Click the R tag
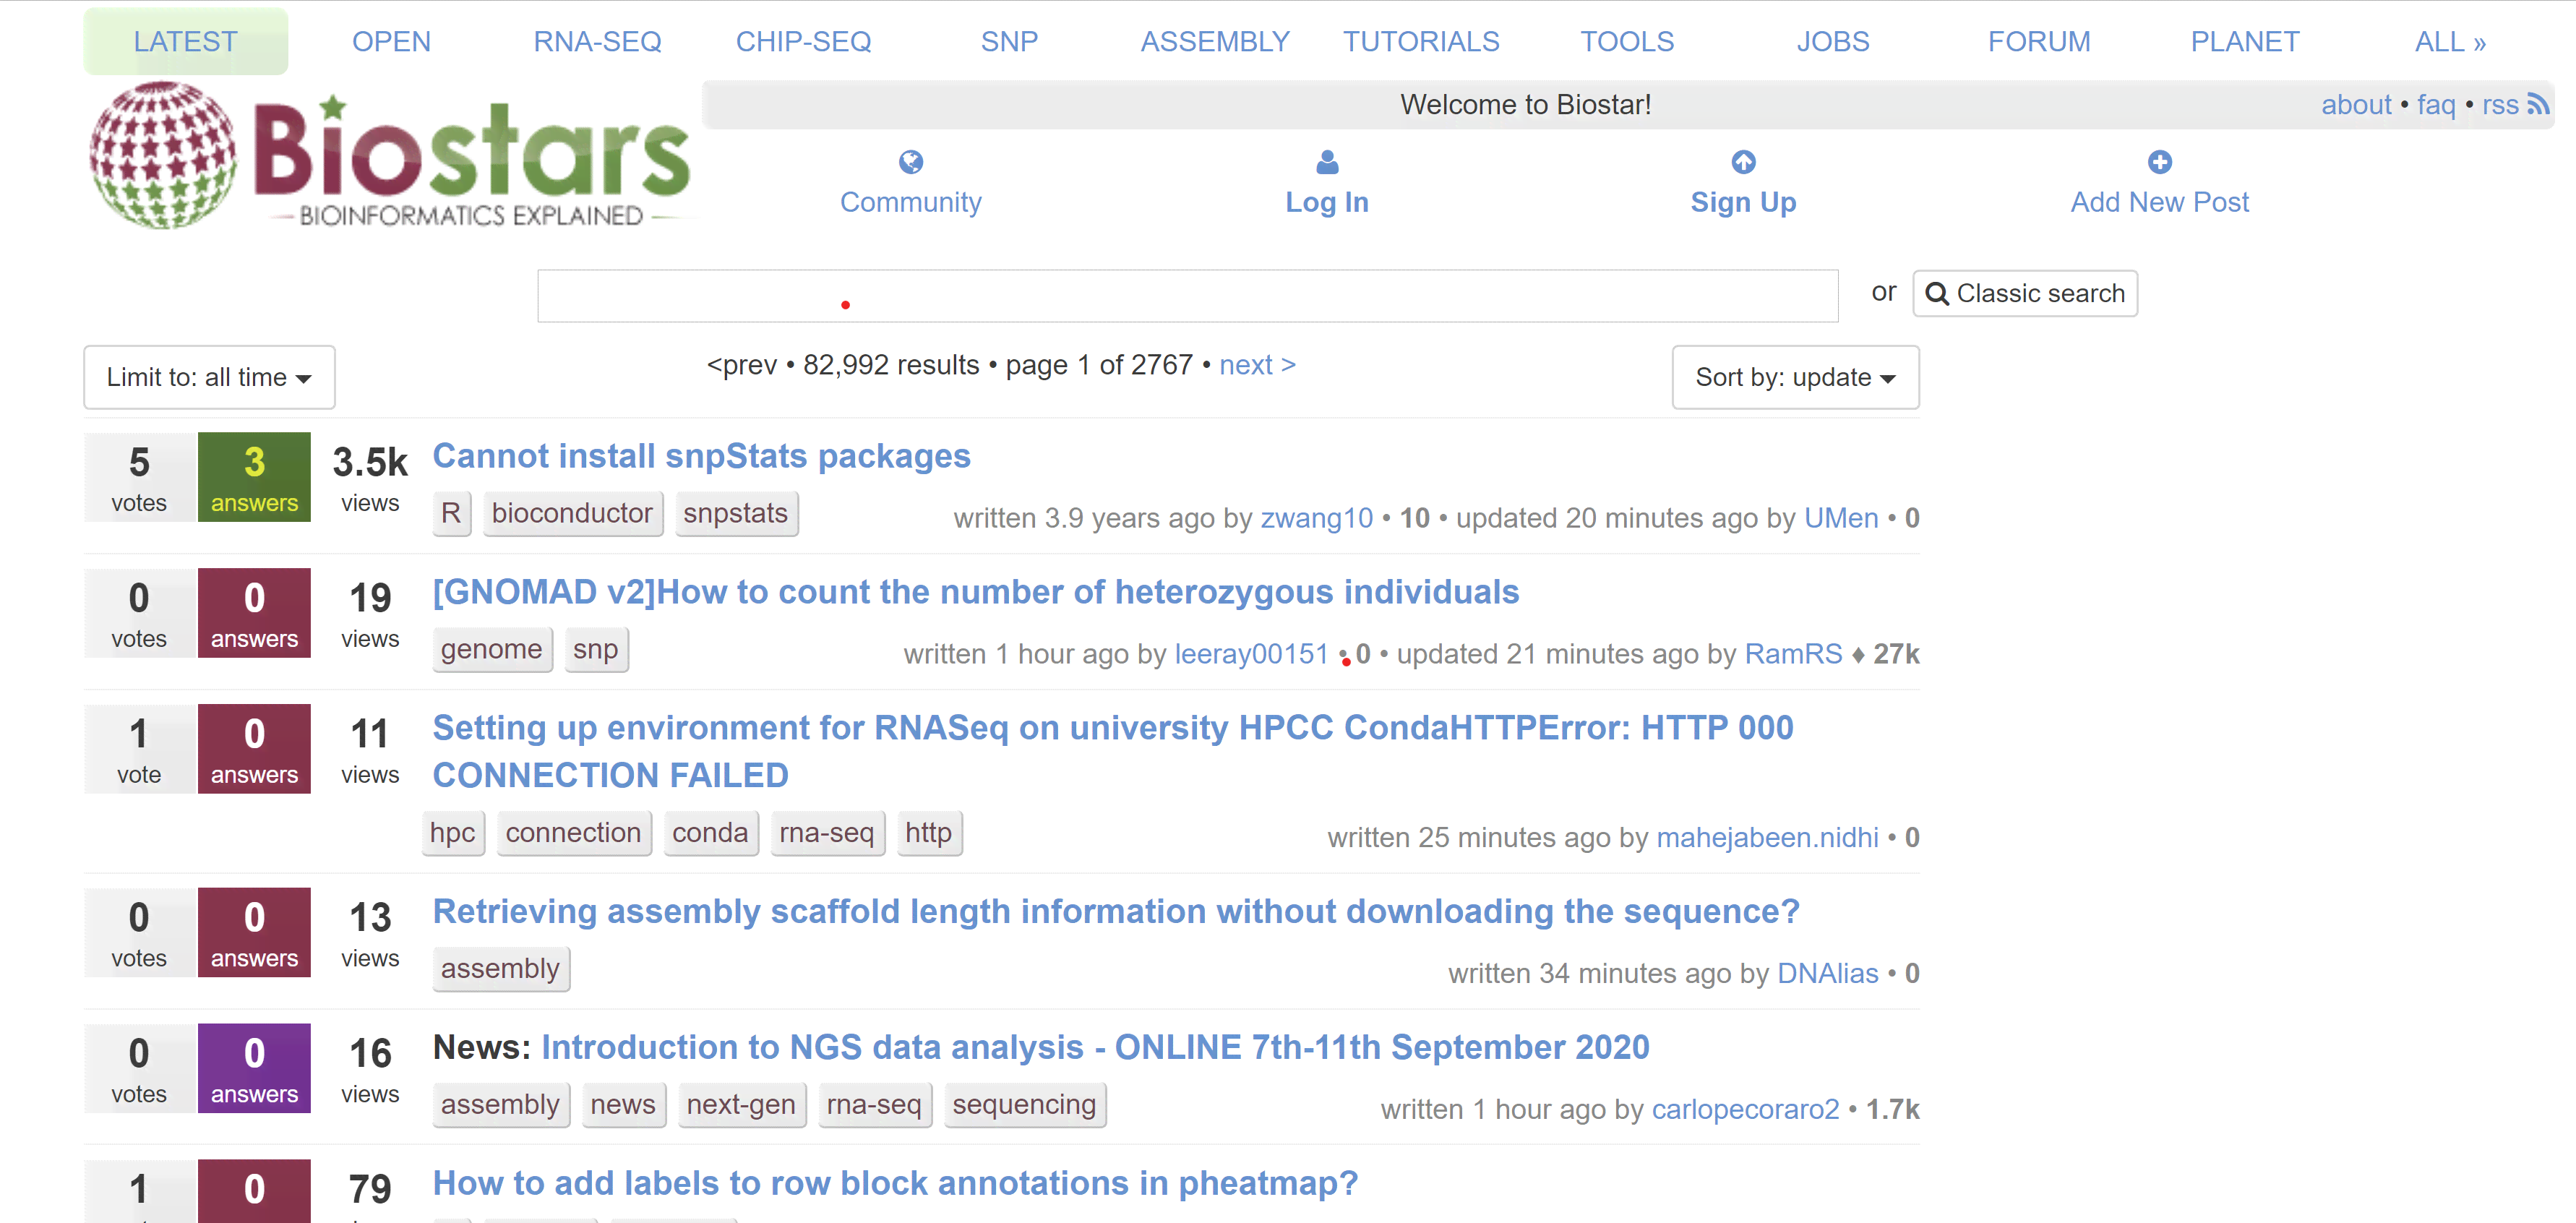Viewport: 2576px width, 1223px height. pos(451,513)
